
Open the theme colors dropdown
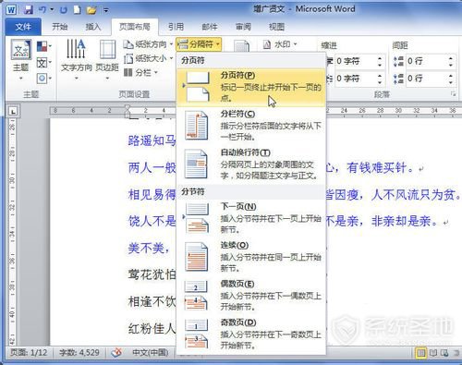coord(44,46)
